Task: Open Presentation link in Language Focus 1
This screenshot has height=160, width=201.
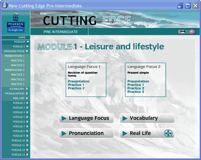Action: 78,81
